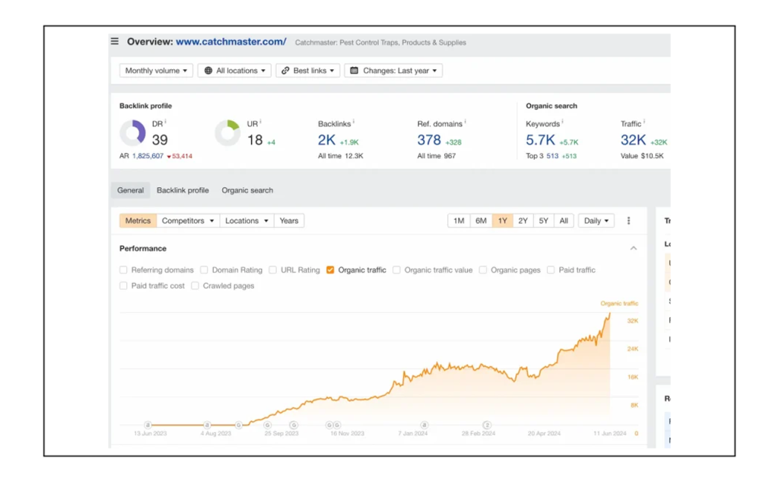Show the All time range
779x482 pixels.
(x=564, y=221)
